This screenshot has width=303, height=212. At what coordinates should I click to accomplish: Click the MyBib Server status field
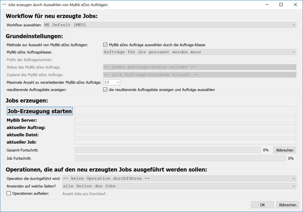185,120
